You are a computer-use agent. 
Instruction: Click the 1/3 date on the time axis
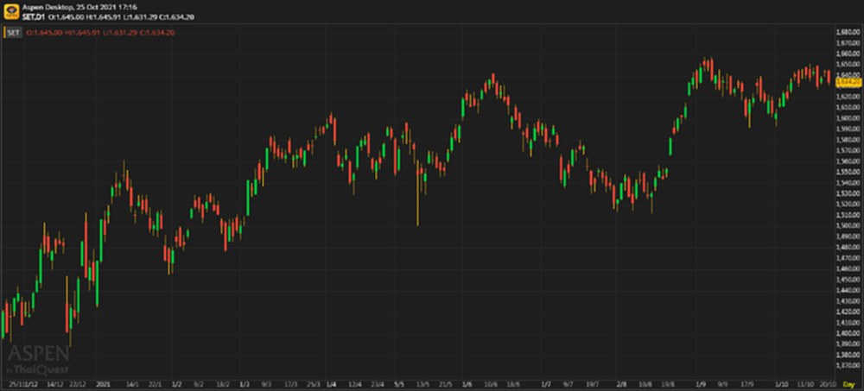(x=245, y=384)
